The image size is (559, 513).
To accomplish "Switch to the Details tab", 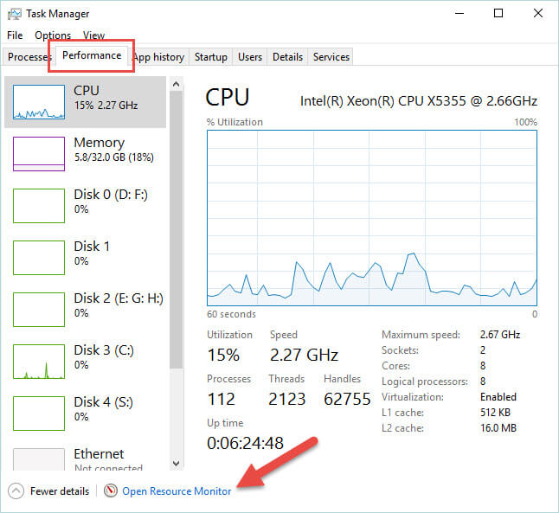I will (x=287, y=57).
